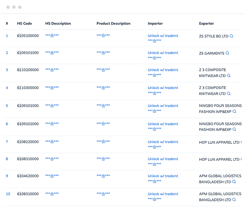The height and width of the screenshot is (211, 245).
Task: Click search icon for Z 3 COMPOSITE row 4
Action: 229,94
